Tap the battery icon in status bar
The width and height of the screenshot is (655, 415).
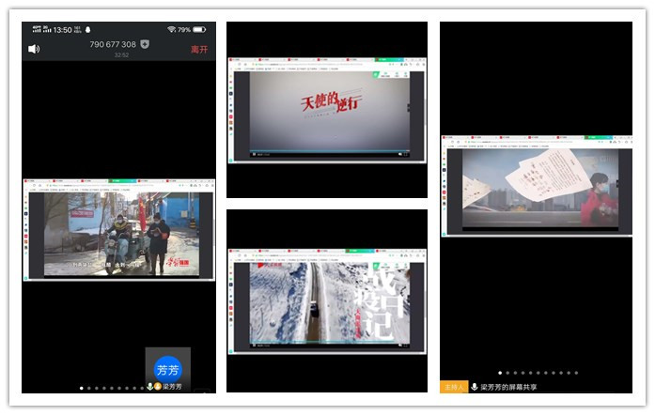[x=199, y=29]
